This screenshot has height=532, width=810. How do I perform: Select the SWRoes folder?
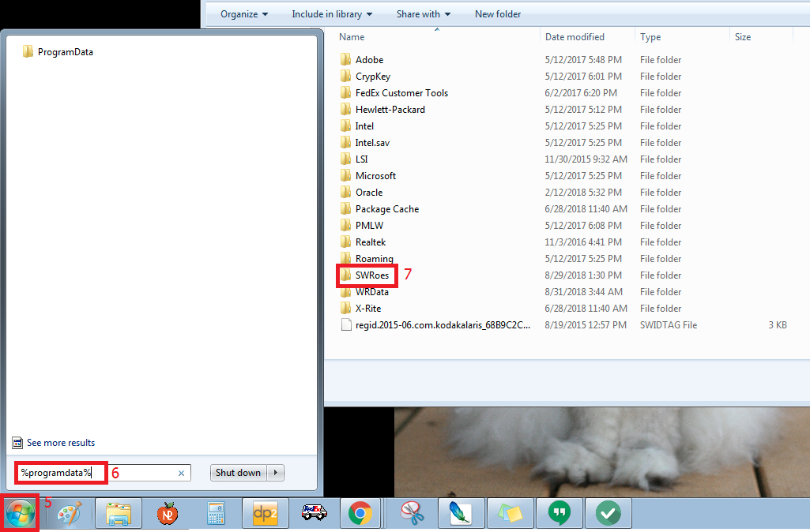click(371, 275)
